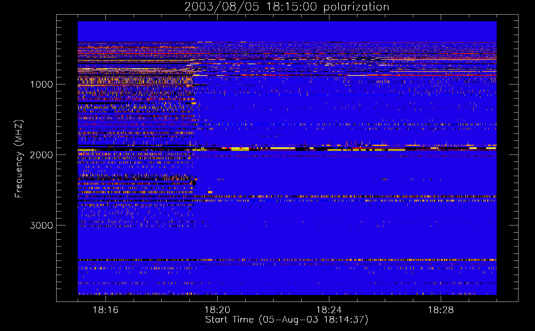The image size is (535, 331).
Task: Click the 18:16 time tick label
Action: pyautogui.click(x=105, y=310)
